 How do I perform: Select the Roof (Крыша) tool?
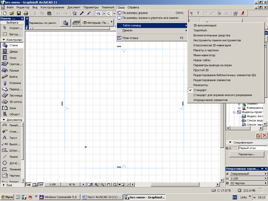click(x=12, y=70)
